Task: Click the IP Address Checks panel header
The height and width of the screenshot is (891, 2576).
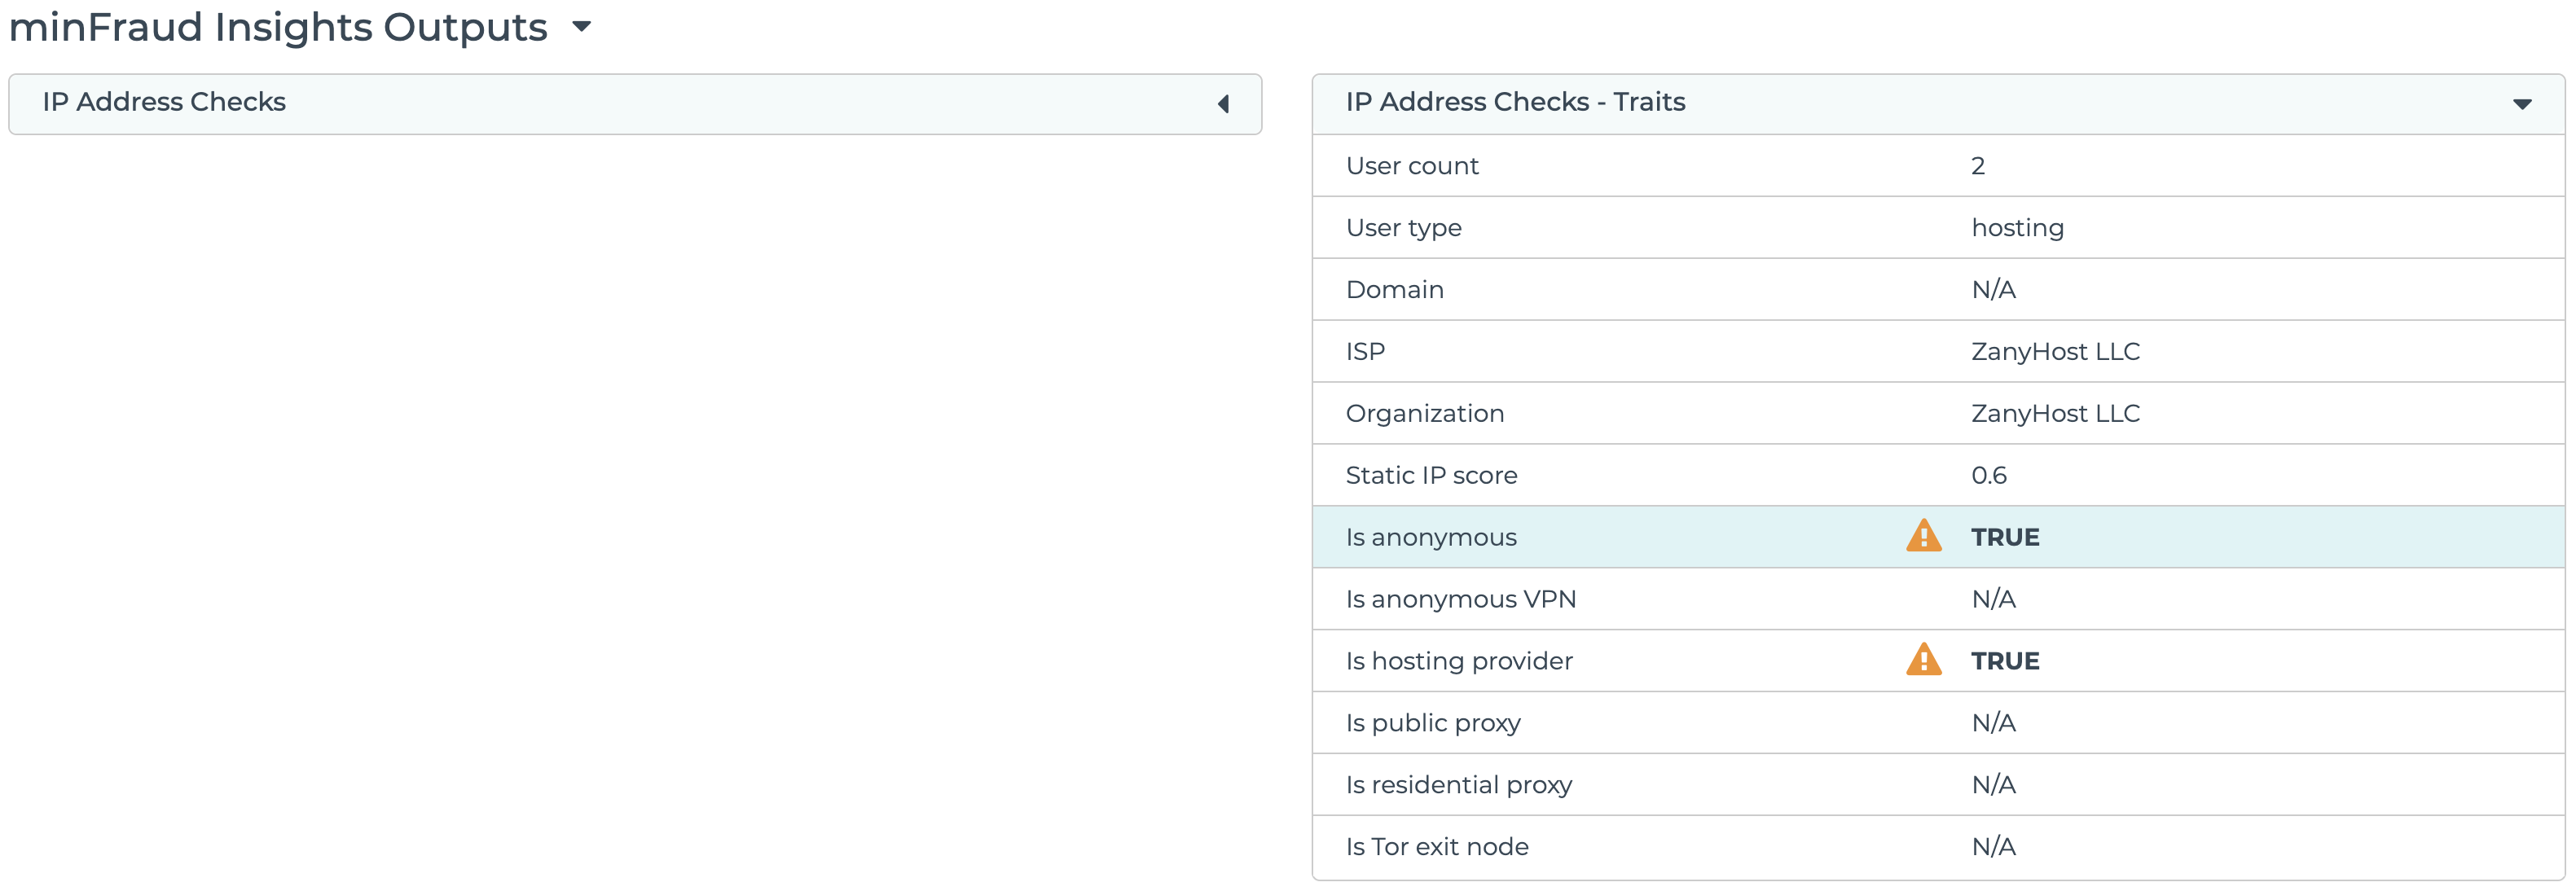Action: point(634,103)
